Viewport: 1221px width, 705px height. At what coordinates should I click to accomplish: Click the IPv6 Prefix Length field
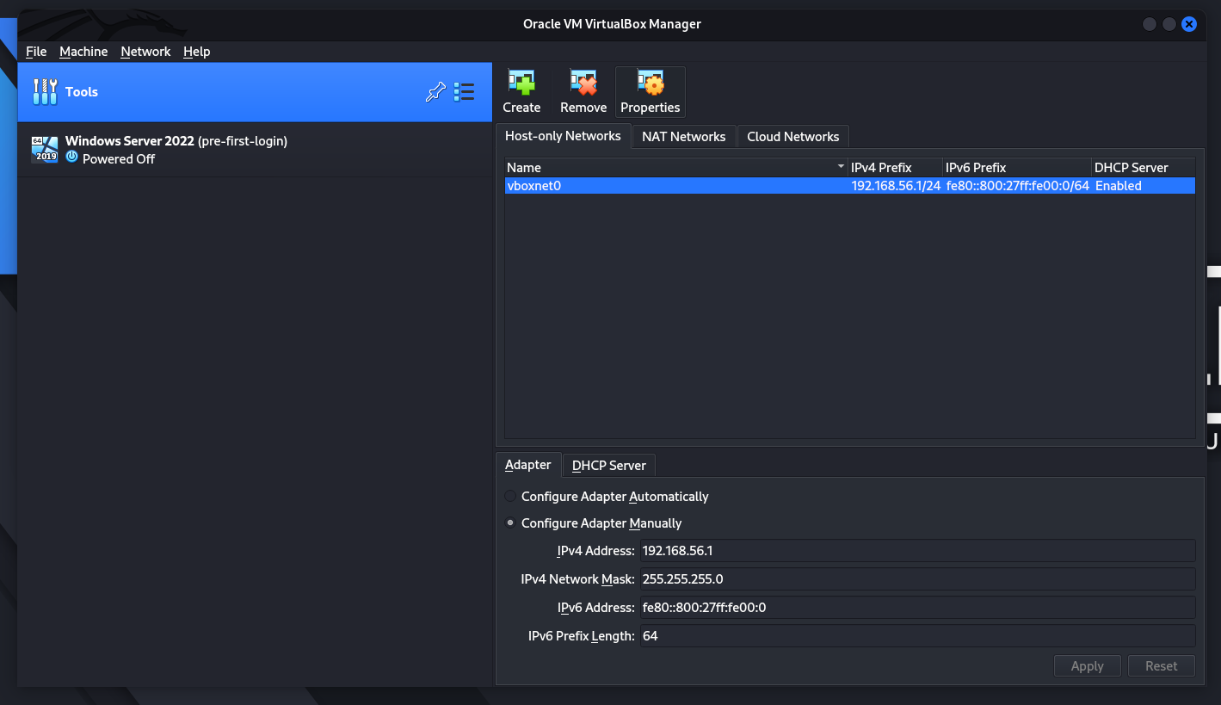[x=917, y=636]
